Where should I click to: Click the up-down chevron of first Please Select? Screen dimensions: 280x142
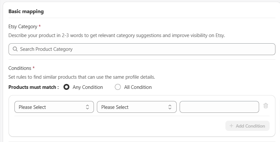click(x=87, y=107)
